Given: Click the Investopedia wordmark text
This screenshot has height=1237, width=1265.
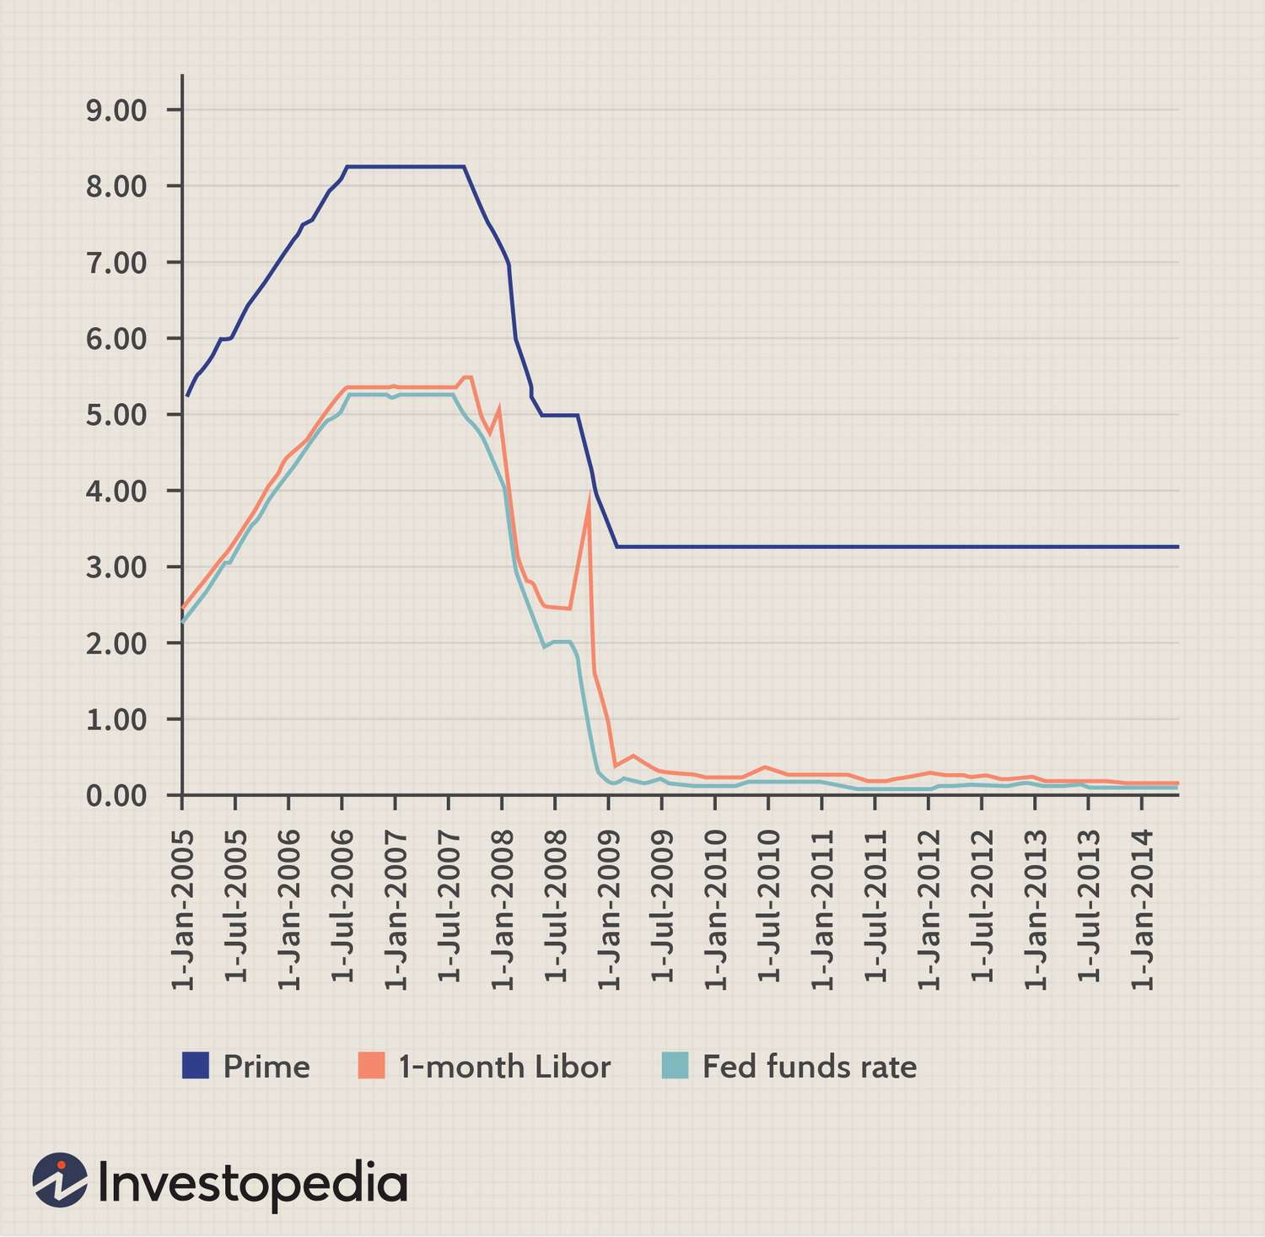Looking at the screenshot, I should (253, 1182).
